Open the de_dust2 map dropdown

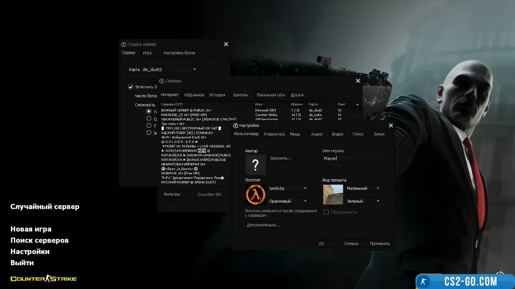194,70
